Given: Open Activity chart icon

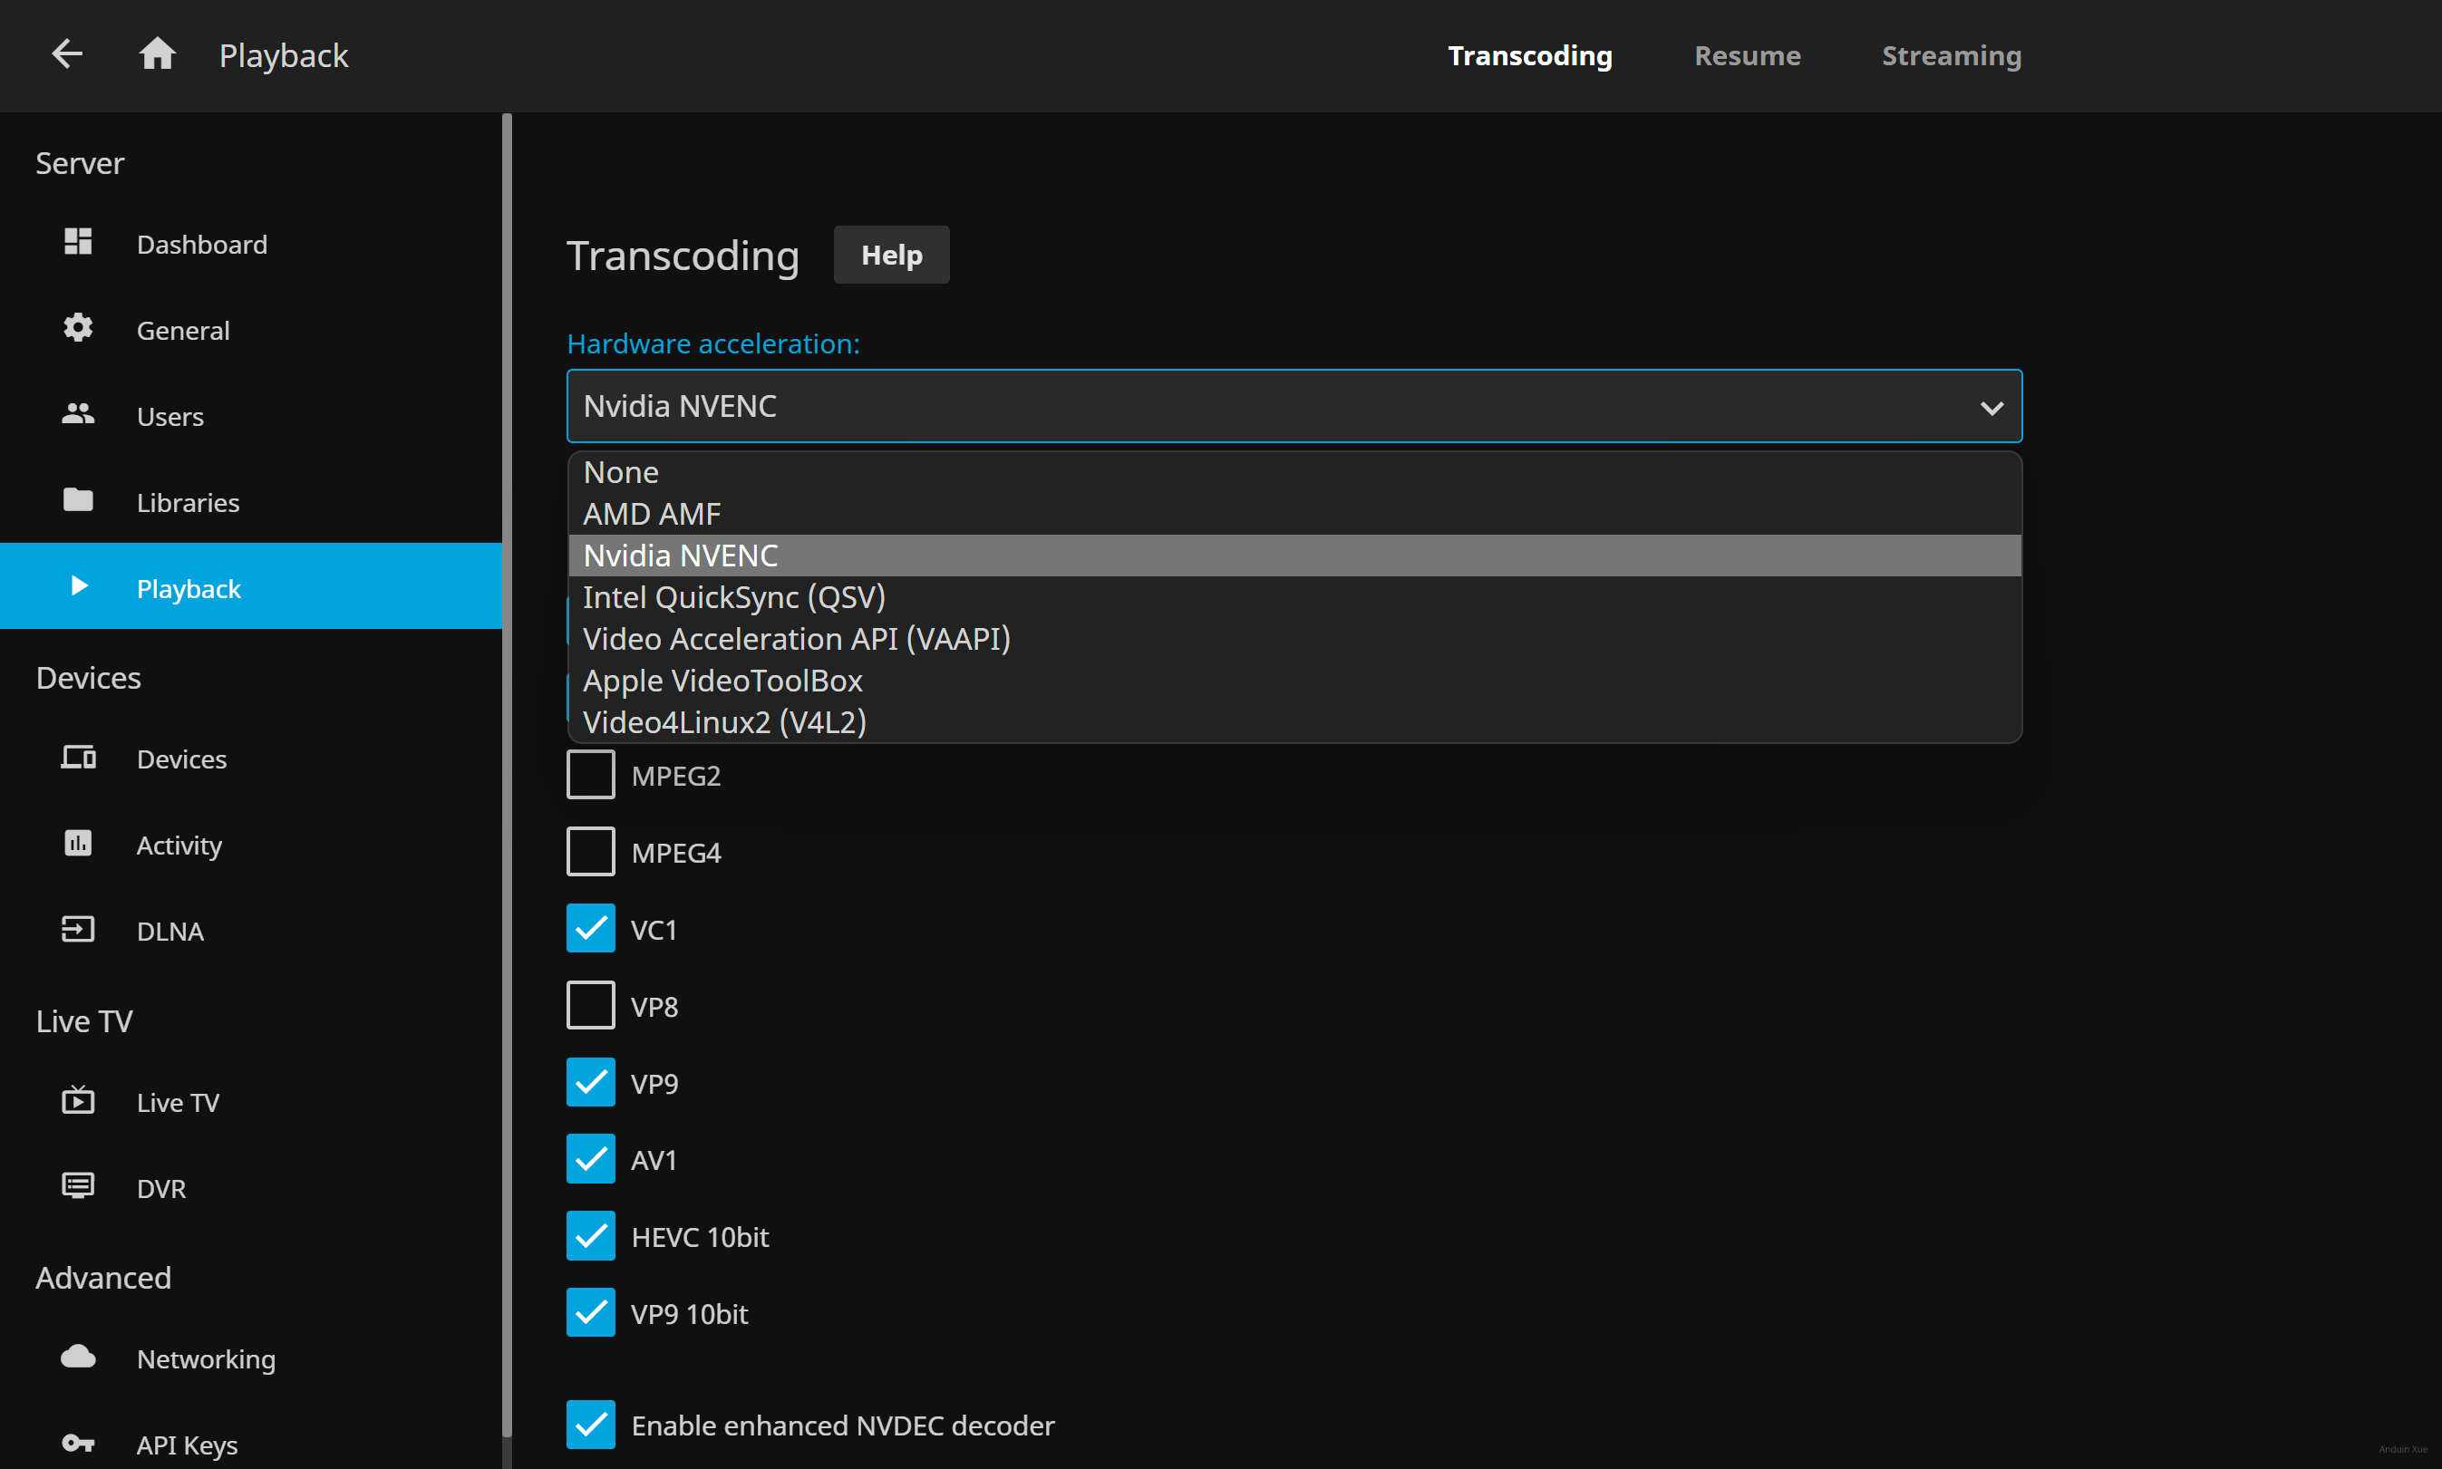Looking at the screenshot, I should pos(78,844).
